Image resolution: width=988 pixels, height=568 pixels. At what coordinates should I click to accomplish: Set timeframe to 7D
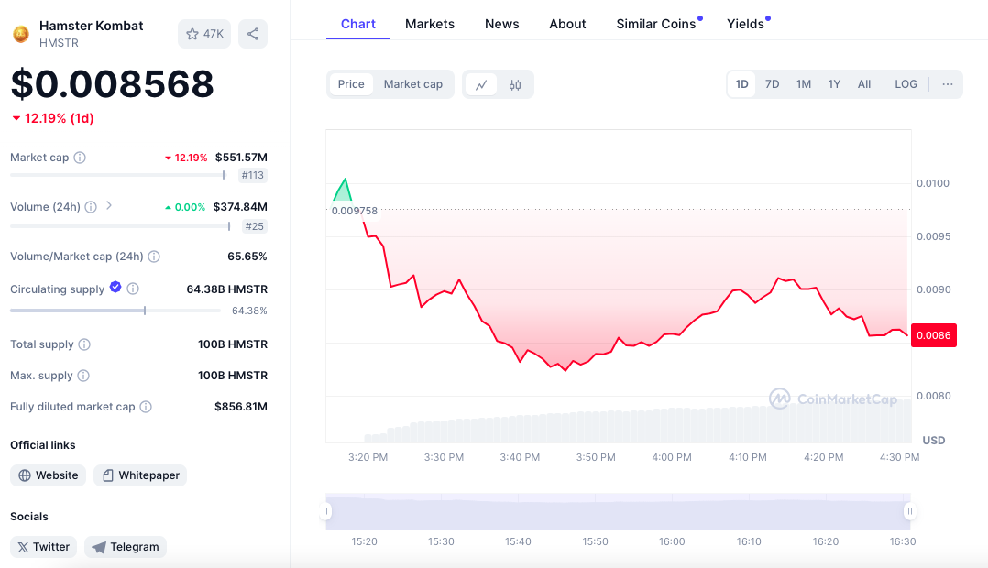click(x=772, y=84)
